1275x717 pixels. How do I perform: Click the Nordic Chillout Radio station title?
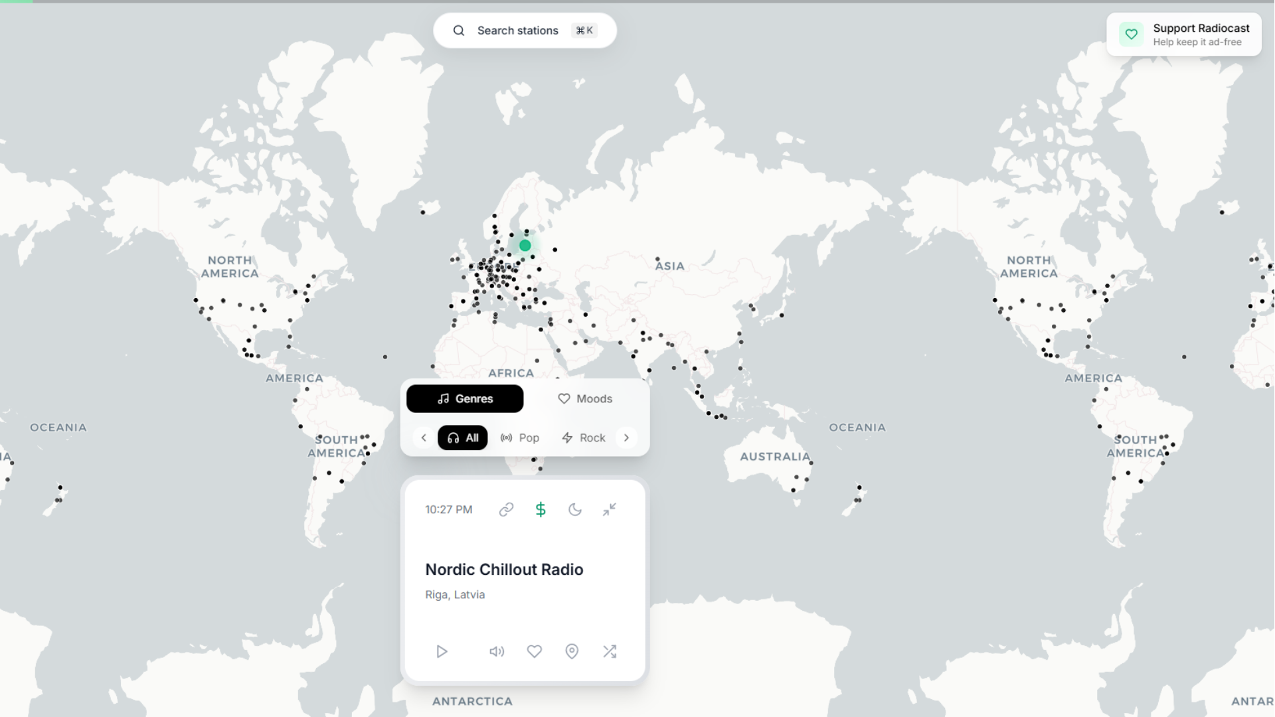(x=504, y=570)
